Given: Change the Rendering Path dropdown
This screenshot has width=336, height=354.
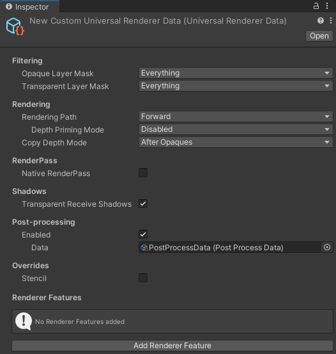Looking at the screenshot, I should (236, 117).
